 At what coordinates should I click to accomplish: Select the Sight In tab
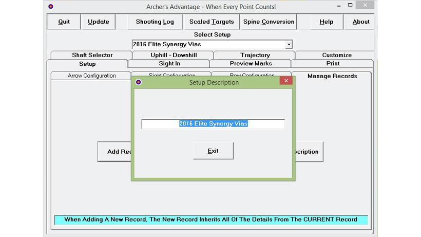pyautogui.click(x=169, y=64)
